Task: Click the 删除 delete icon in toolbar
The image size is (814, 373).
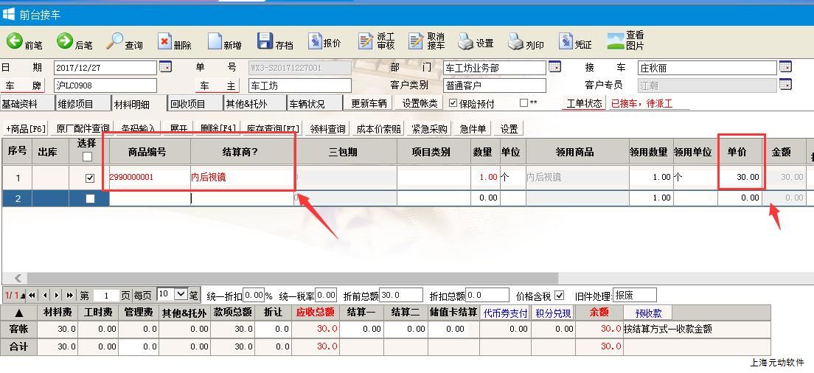Action: pyautogui.click(x=165, y=42)
